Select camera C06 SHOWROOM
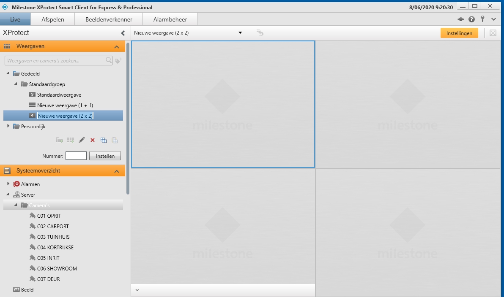Image resolution: width=504 pixels, height=297 pixels. pos(57,269)
